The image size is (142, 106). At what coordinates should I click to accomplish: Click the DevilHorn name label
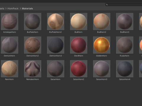point(79,56)
